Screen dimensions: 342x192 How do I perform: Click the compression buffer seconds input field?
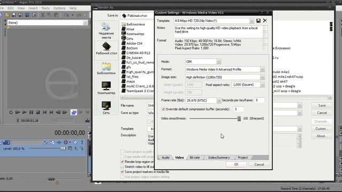coord(238,109)
